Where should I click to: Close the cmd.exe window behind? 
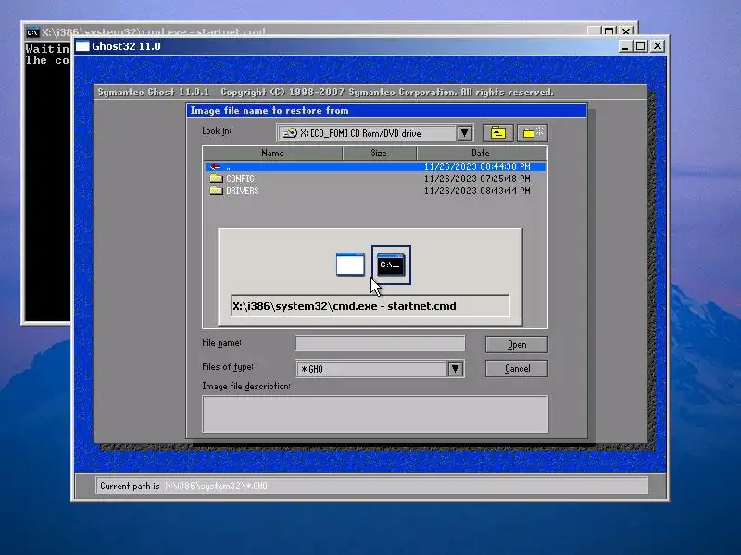(x=626, y=31)
